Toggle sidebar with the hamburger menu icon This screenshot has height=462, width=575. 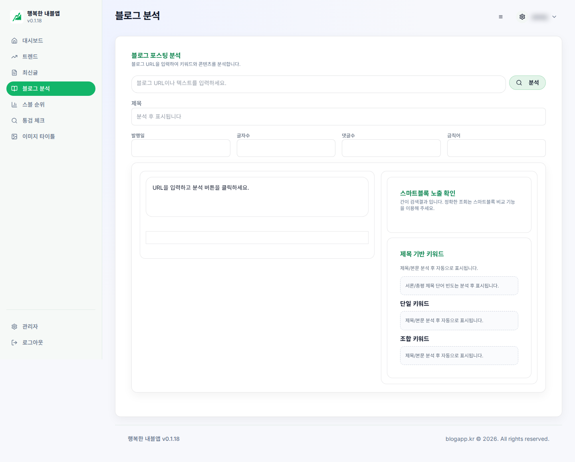pyautogui.click(x=501, y=17)
